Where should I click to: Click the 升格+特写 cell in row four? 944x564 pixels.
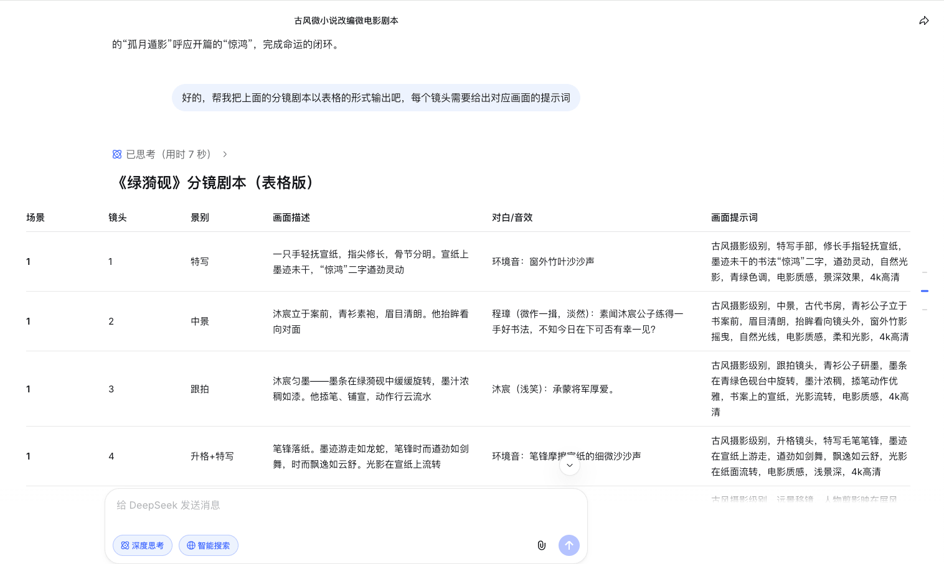pyautogui.click(x=212, y=456)
